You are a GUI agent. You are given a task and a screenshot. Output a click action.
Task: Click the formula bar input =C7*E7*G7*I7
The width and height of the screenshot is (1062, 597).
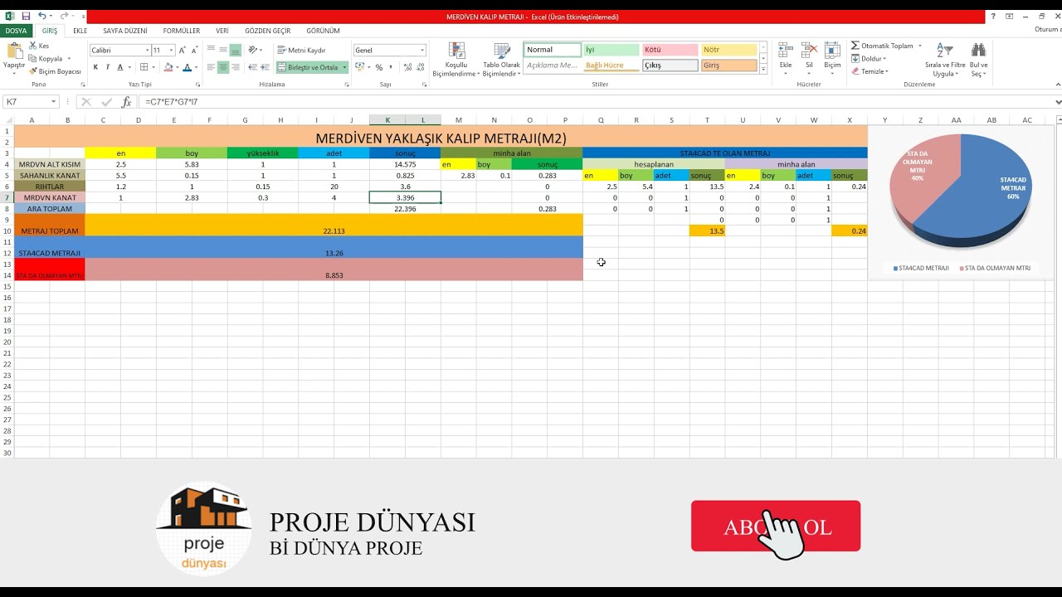[596, 102]
